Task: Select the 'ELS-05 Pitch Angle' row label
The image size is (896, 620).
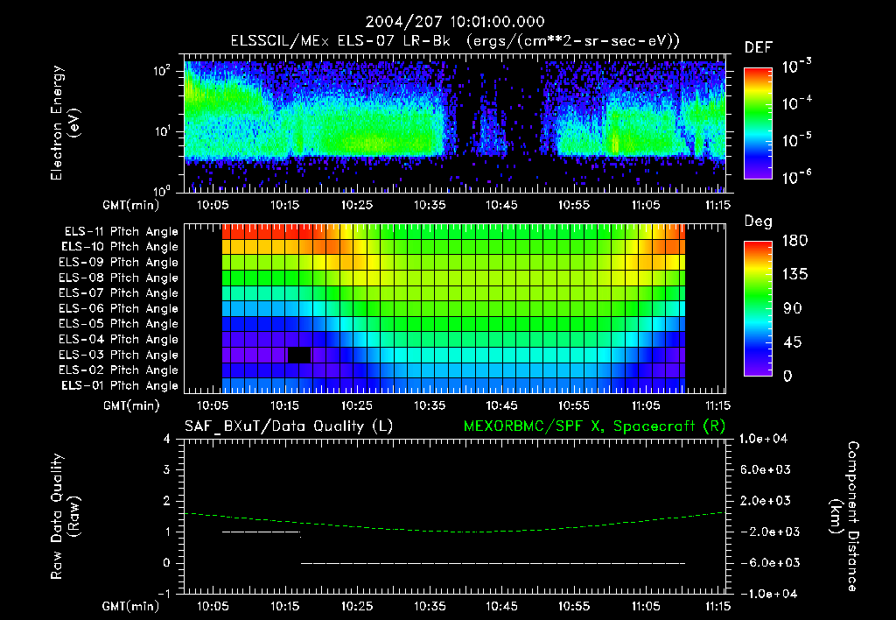Action: [118, 324]
